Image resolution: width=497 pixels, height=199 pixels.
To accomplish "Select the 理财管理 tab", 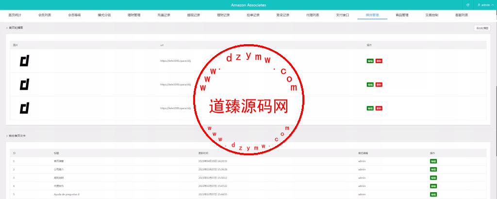I will (134, 15).
